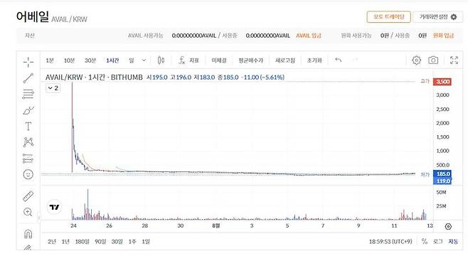Viewport: 468px width, 256px height.
Task: Select the Text annotation tool
Action: tap(28, 127)
